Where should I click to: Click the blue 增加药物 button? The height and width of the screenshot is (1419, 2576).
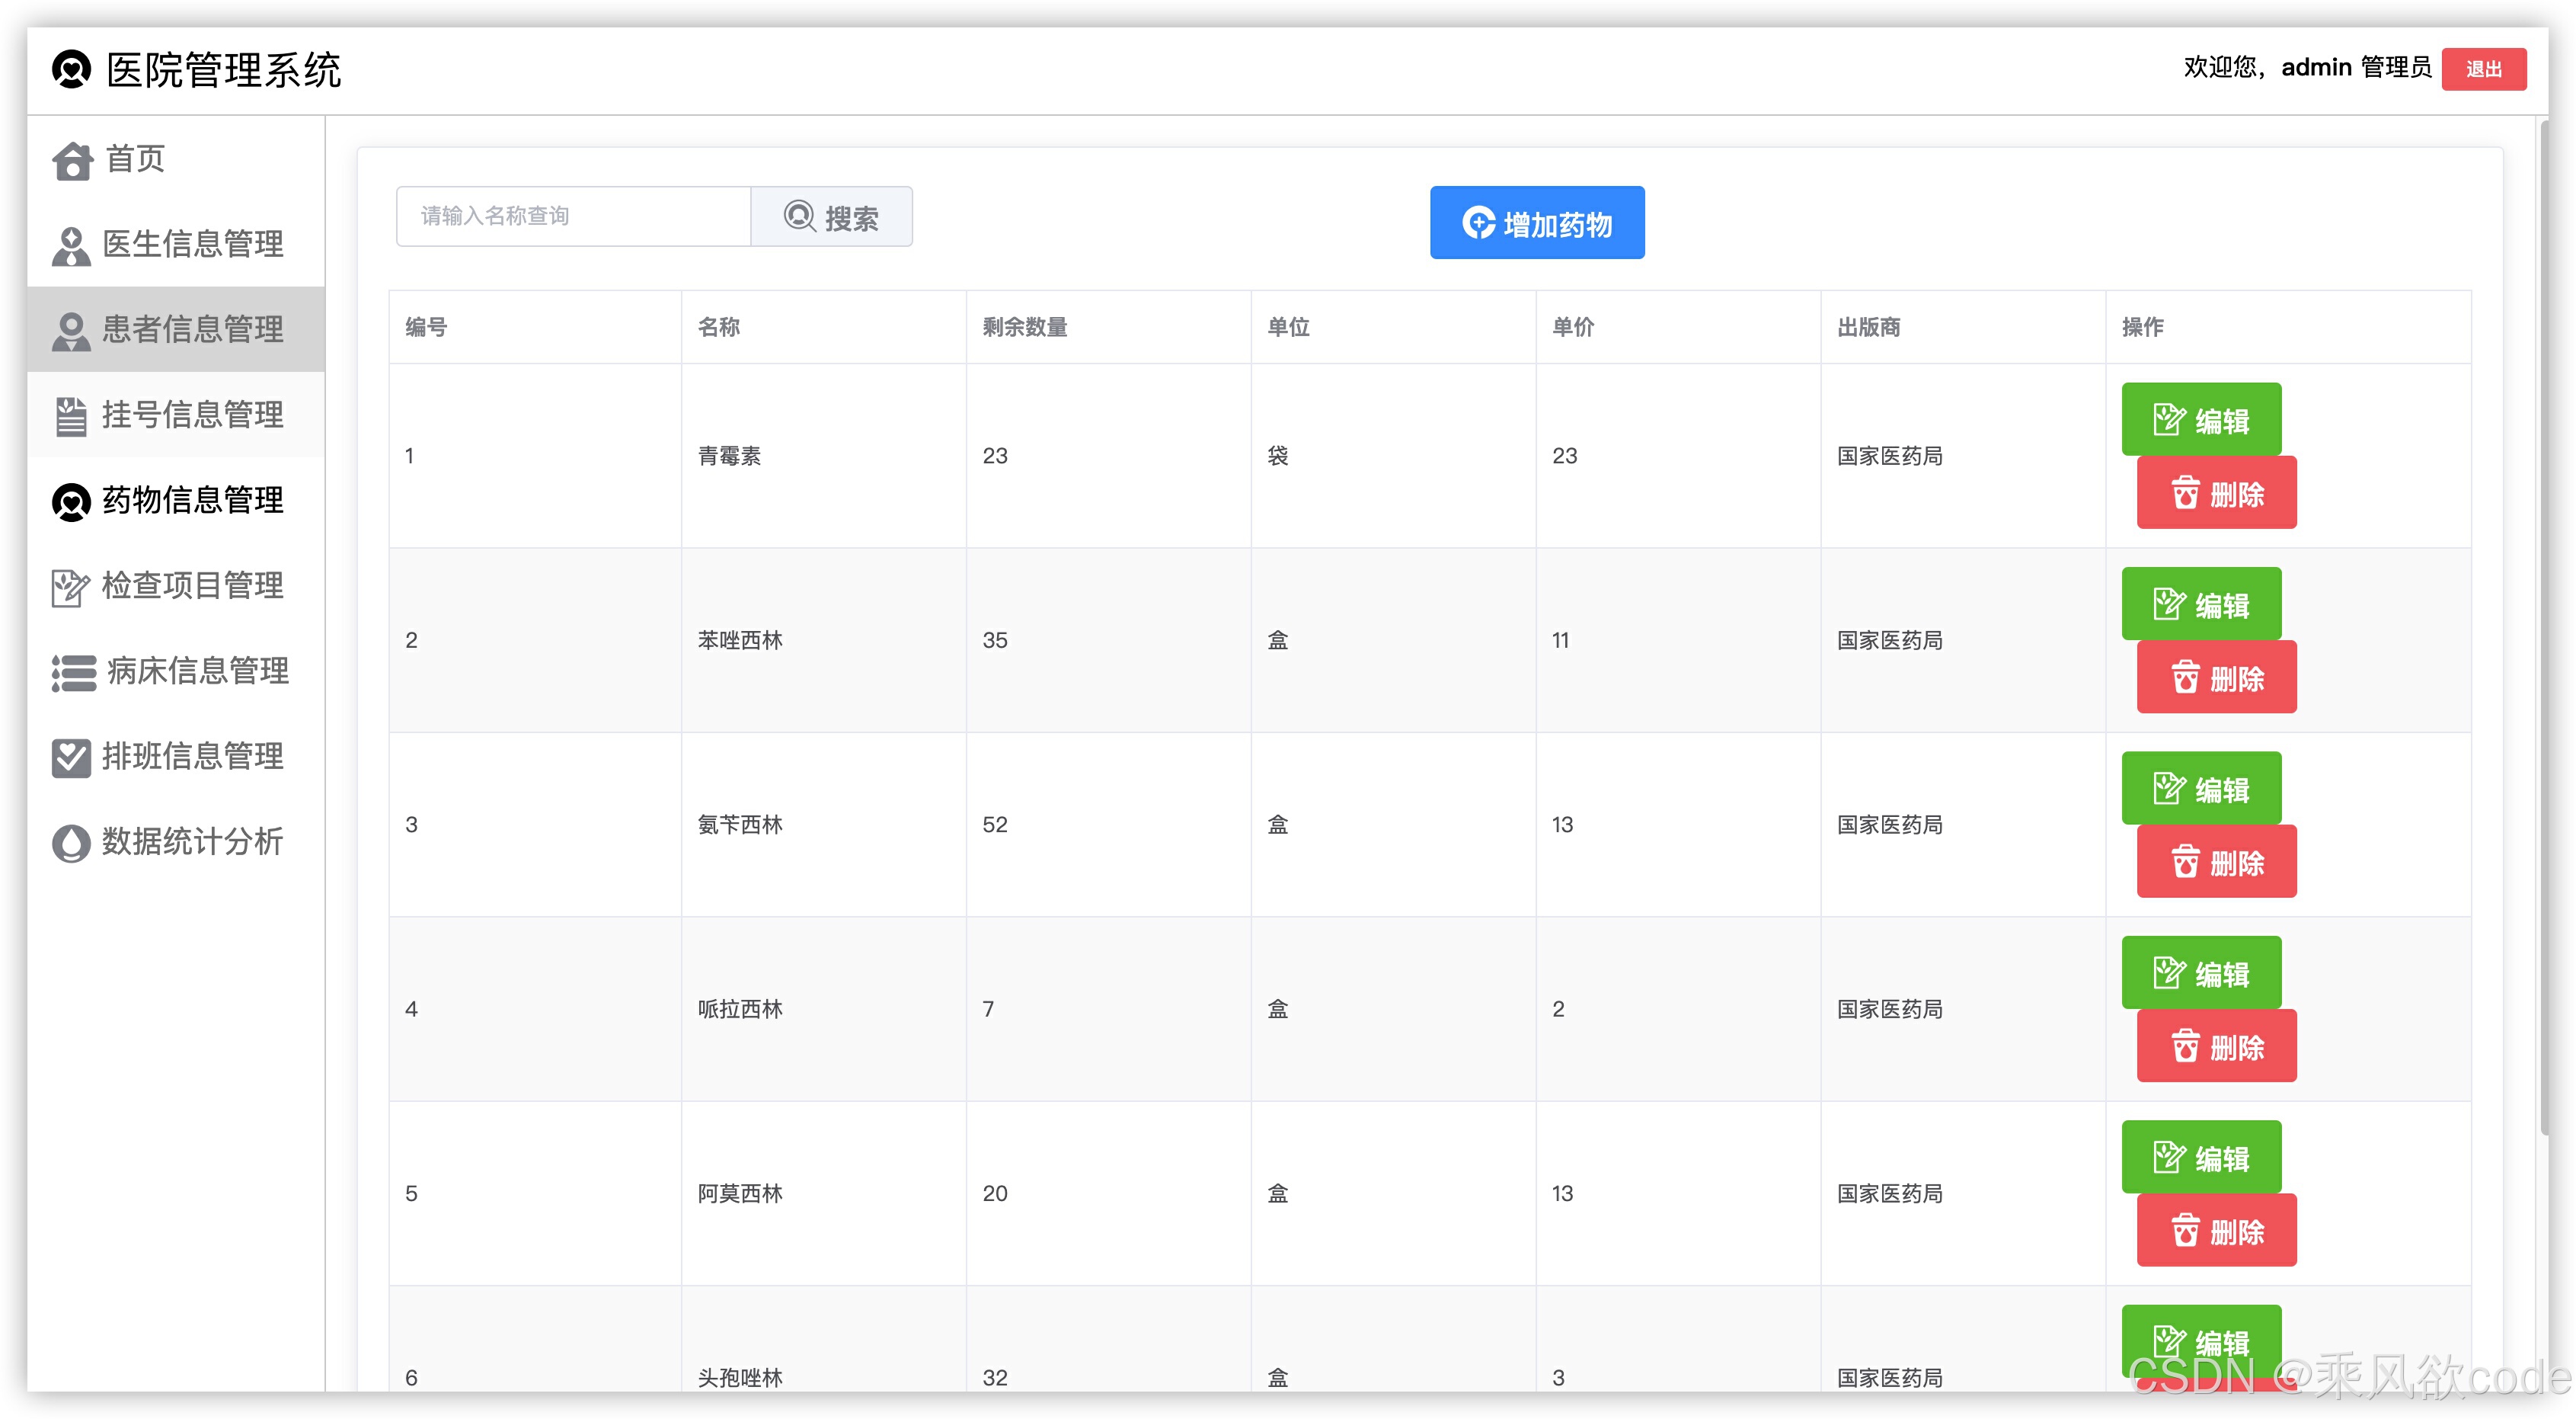[x=1536, y=223]
